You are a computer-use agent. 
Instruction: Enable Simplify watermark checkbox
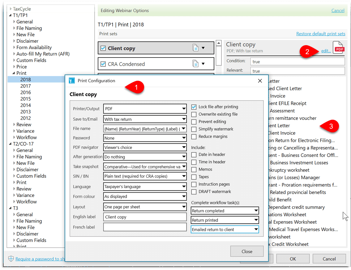[194, 129]
